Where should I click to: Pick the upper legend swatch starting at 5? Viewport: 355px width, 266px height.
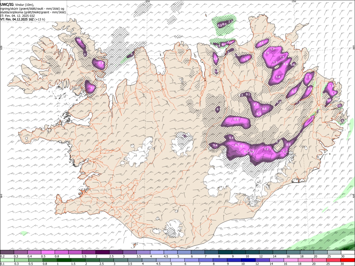[184, 252]
